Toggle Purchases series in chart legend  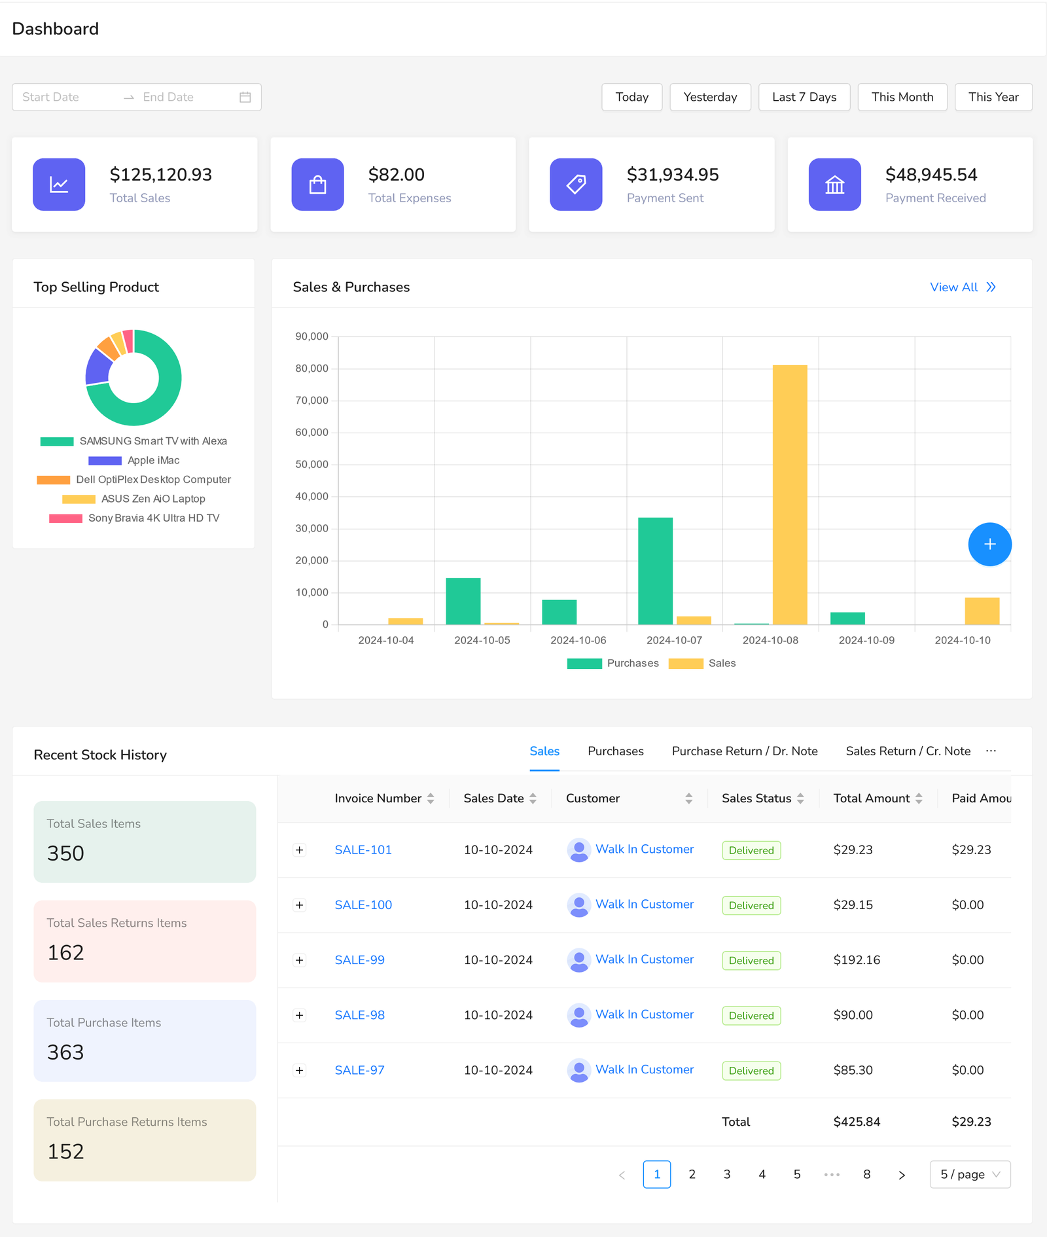tap(613, 663)
